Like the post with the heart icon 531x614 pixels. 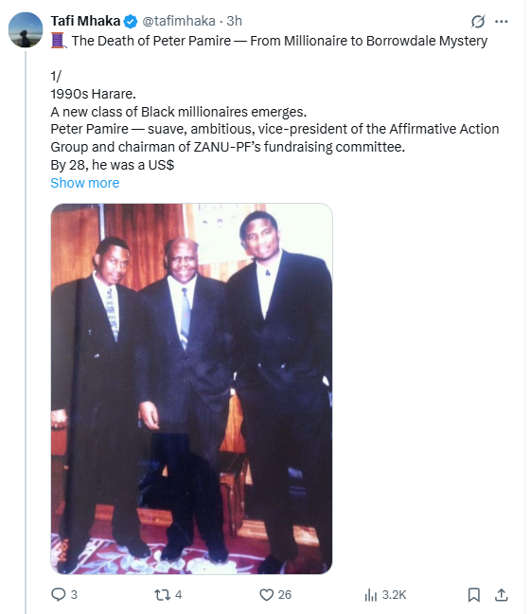(267, 595)
